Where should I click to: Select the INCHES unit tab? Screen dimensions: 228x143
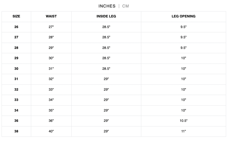coord(107,6)
